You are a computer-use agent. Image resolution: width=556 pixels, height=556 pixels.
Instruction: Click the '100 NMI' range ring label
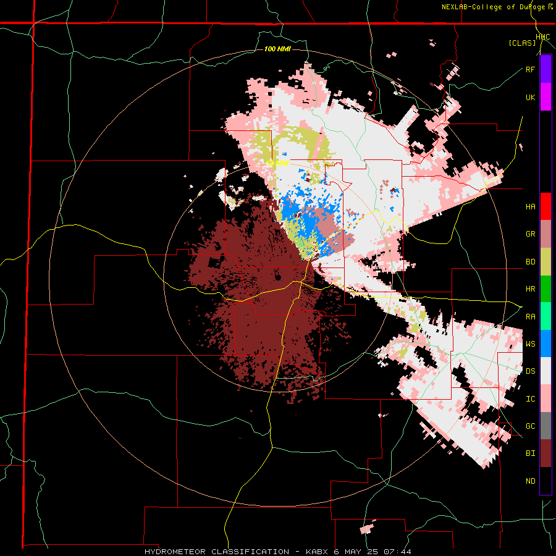point(277,49)
